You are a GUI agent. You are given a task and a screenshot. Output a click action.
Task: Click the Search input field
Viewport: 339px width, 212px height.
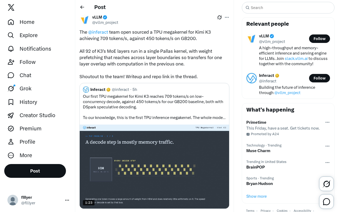pyautogui.click(x=288, y=8)
